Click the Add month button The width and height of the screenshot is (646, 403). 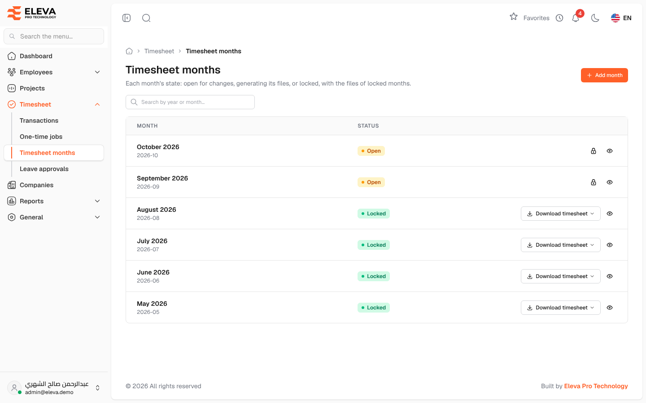coord(604,75)
